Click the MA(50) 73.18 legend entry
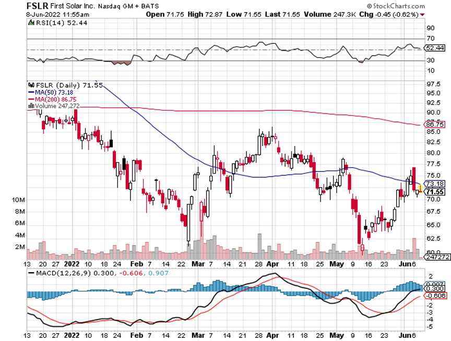This screenshot has height=341, width=451. point(54,92)
